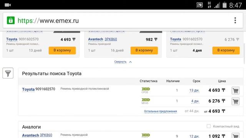Open Toyota link in 4 693 card

(x=12, y=39)
